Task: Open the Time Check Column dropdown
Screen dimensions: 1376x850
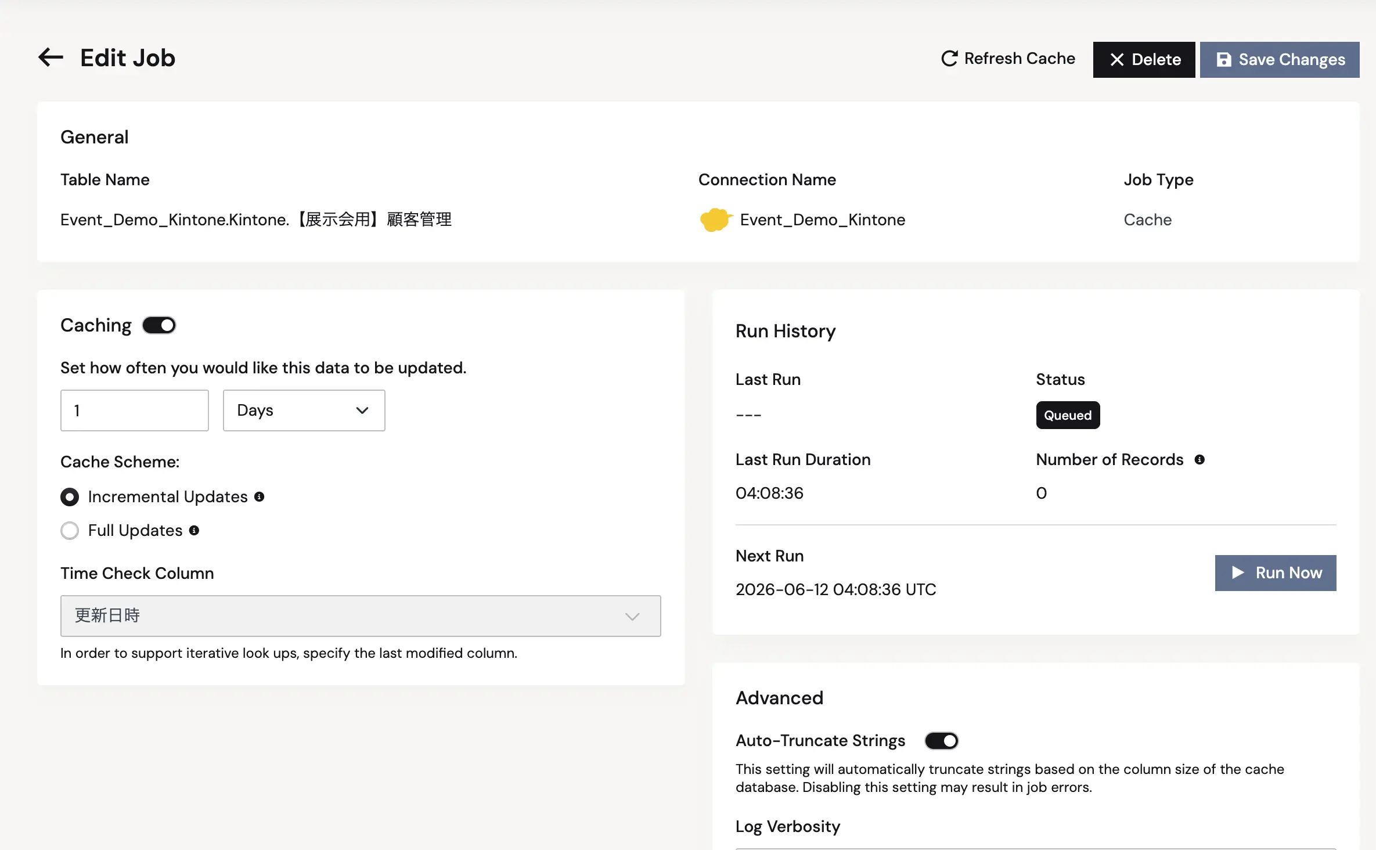Action: click(x=361, y=616)
